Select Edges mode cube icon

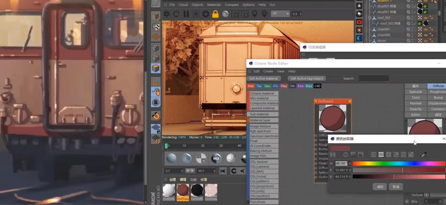pyautogui.click(x=155, y=58)
